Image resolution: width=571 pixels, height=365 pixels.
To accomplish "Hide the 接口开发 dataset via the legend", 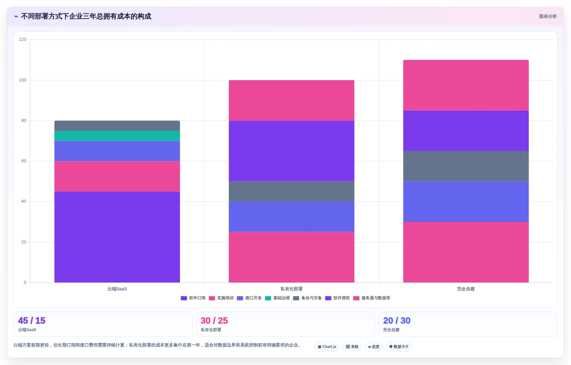I will point(249,298).
